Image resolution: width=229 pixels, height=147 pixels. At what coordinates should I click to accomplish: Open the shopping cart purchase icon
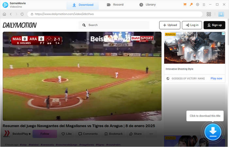[185, 5]
